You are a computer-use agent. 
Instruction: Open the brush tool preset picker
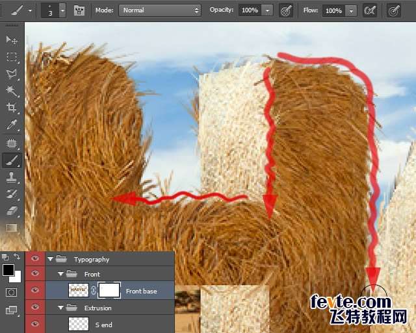pyautogui.click(x=18, y=10)
